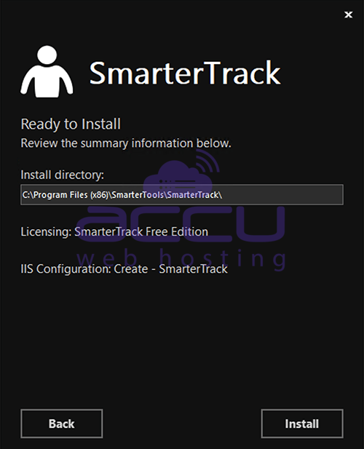Select the Ready to Install heading

tap(71, 124)
